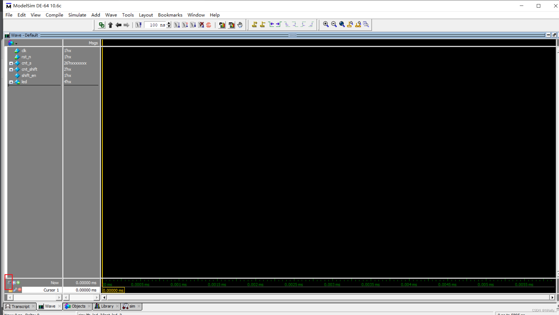Click the Run -All icon

tap(193, 25)
